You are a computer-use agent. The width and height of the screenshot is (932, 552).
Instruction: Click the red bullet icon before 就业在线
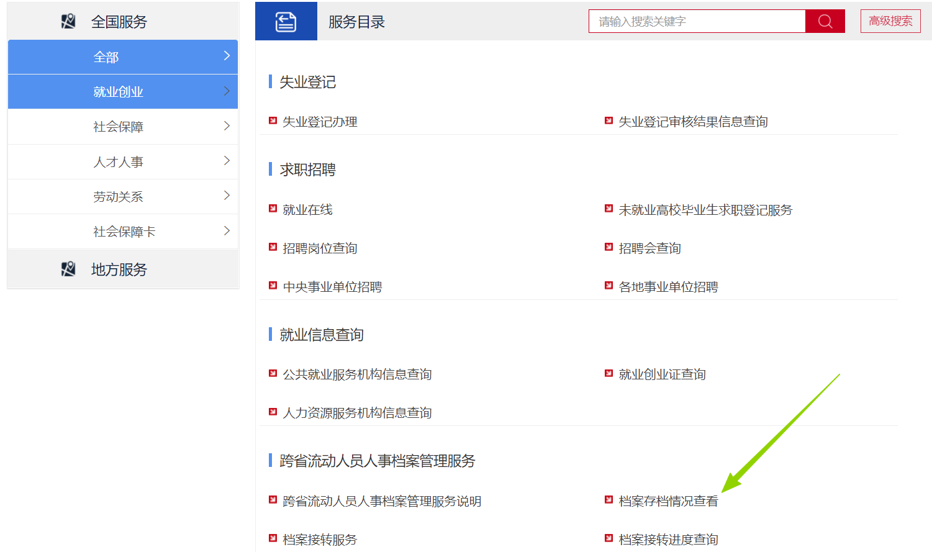273,209
